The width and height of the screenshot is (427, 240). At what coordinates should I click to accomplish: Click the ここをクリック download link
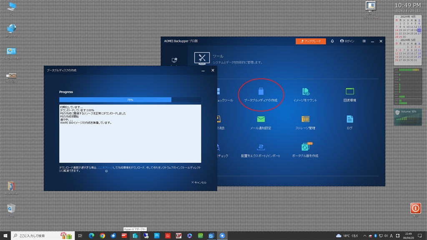coord(105,167)
